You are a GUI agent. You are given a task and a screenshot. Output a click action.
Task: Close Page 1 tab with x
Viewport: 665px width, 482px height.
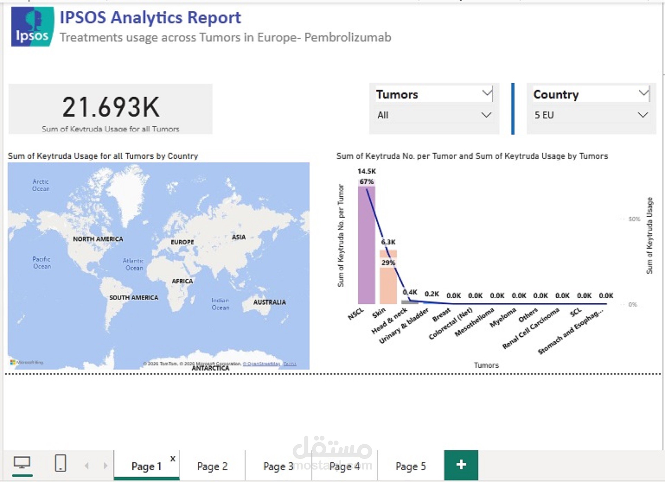coord(173,458)
